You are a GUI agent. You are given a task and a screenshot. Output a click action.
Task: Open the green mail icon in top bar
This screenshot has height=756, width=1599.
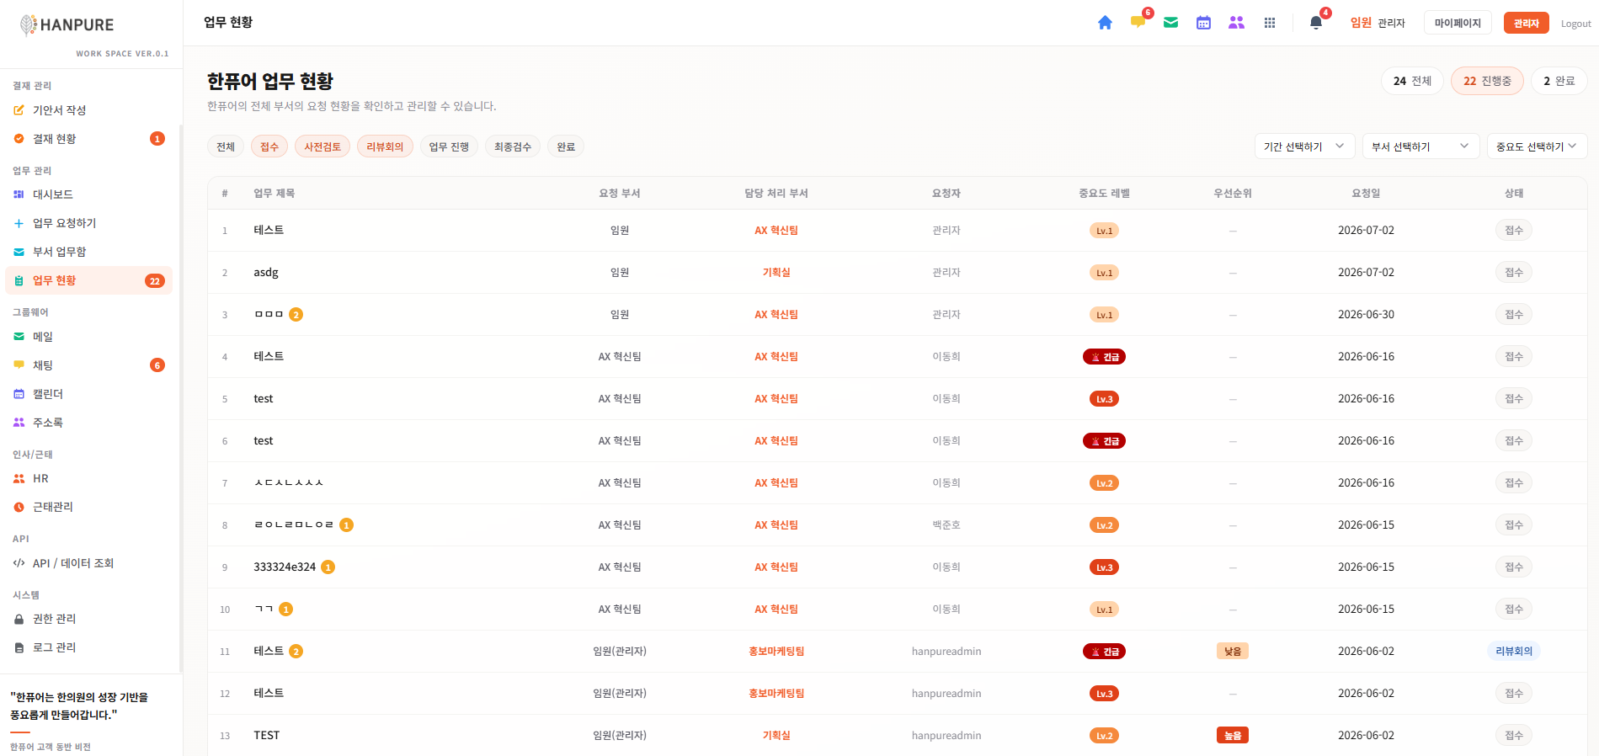pos(1170,23)
